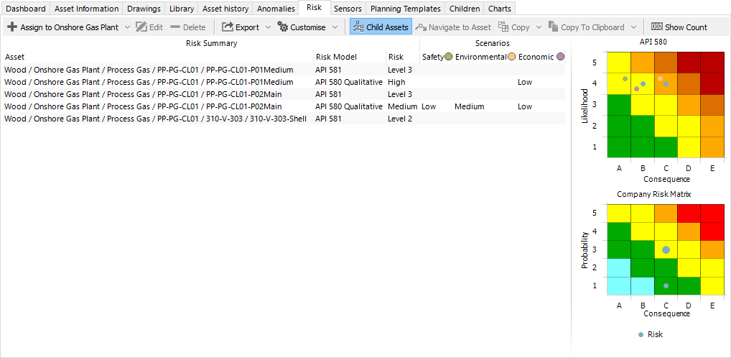731x358 pixels.
Task: Toggle the Child Assets button
Action: point(381,27)
